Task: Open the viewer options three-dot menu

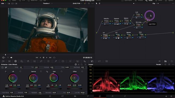Action: tap(93, 4)
